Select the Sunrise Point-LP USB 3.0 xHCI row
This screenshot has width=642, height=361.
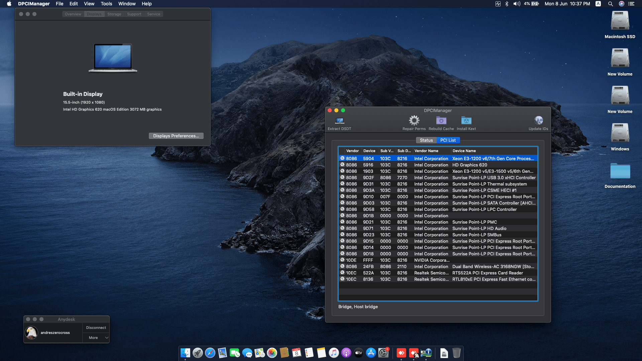click(438, 177)
